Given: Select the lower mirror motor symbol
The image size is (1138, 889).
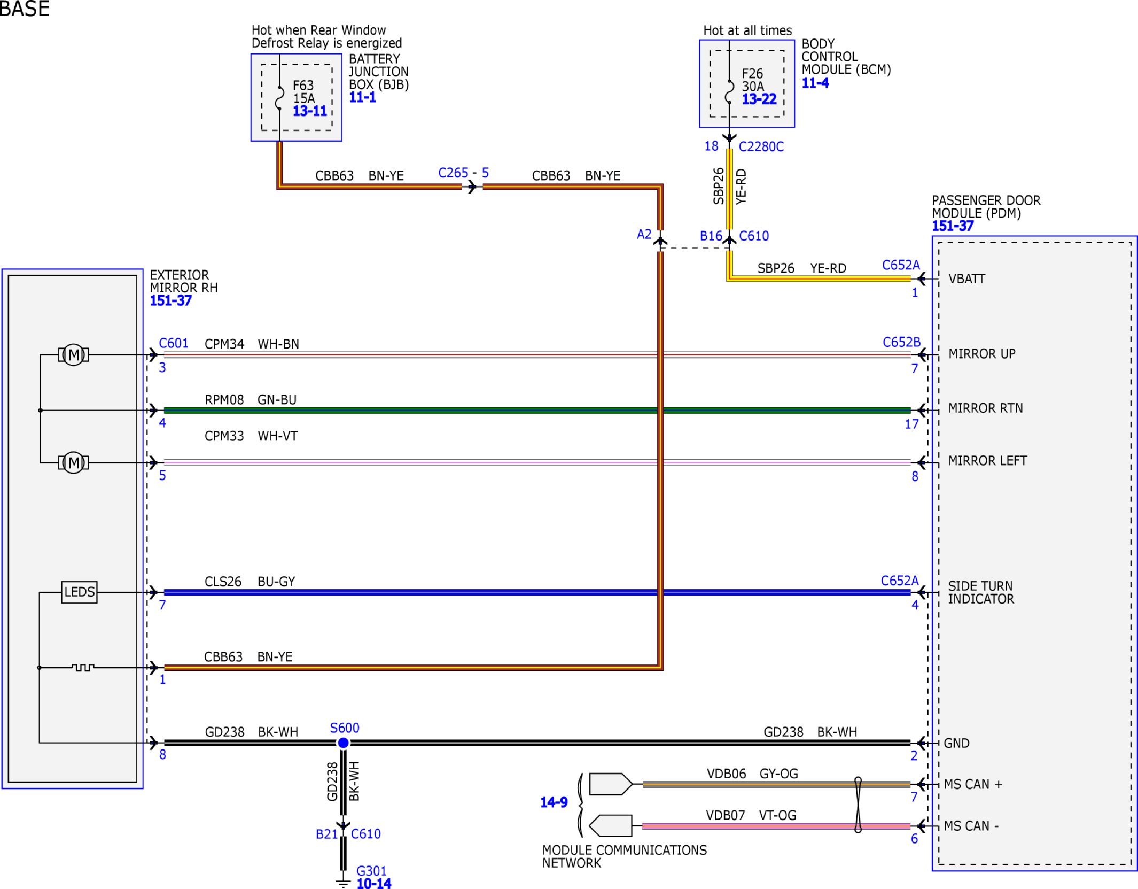Looking at the screenshot, I should click(x=73, y=462).
